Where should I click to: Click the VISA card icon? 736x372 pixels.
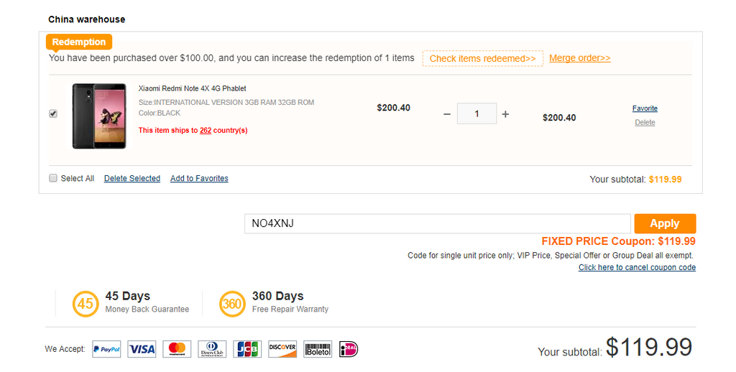pyautogui.click(x=142, y=349)
